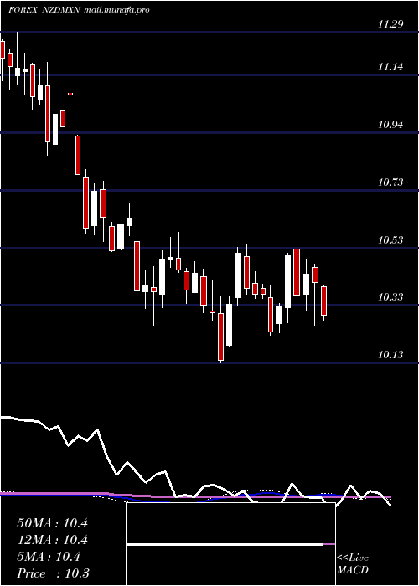Click the 10.73 price level label
Screen dimensions: 419x586
(x=391, y=182)
